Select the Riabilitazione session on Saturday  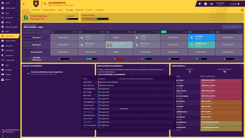pyautogui.click(x=202, y=45)
